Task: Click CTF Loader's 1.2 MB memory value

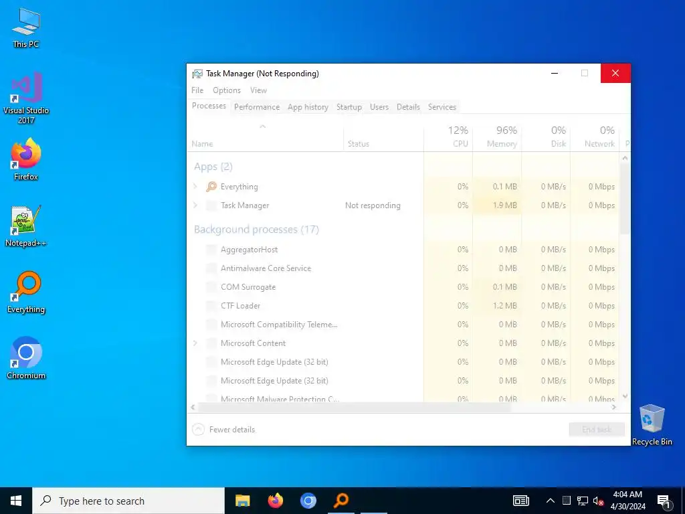Action: (x=505, y=306)
